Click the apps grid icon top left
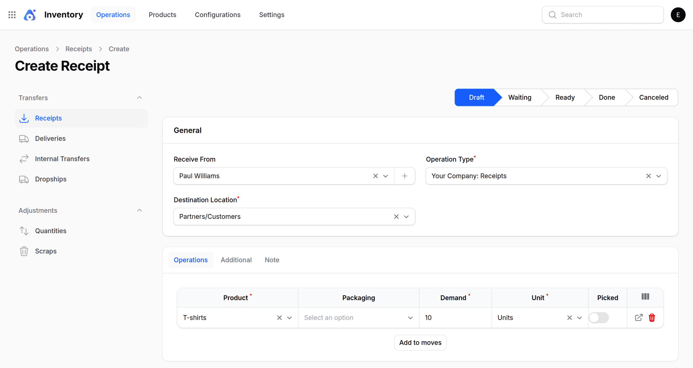Screen dimensions: 693x368 [x=12, y=15]
